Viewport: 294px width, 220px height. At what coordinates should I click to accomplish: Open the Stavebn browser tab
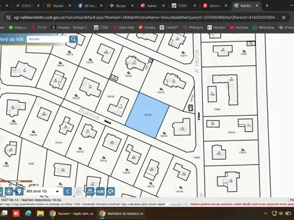pyautogui.click(x=59, y=5)
